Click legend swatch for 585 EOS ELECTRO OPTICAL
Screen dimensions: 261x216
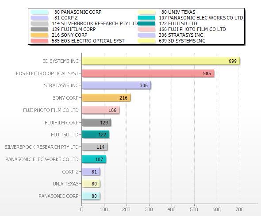coord(39,41)
